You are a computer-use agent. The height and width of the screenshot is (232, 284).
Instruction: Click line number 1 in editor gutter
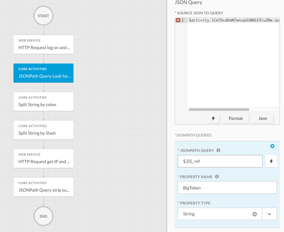pos(183,20)
